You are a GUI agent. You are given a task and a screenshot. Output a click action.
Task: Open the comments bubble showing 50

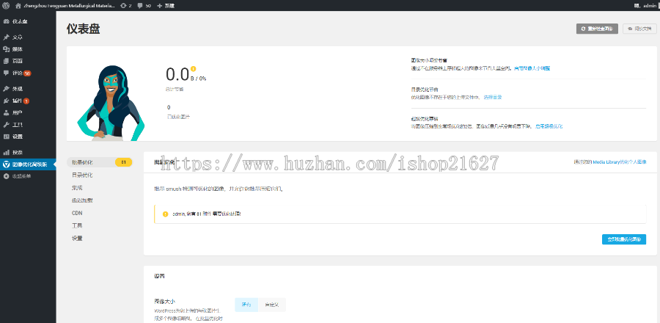click(144, 5)
